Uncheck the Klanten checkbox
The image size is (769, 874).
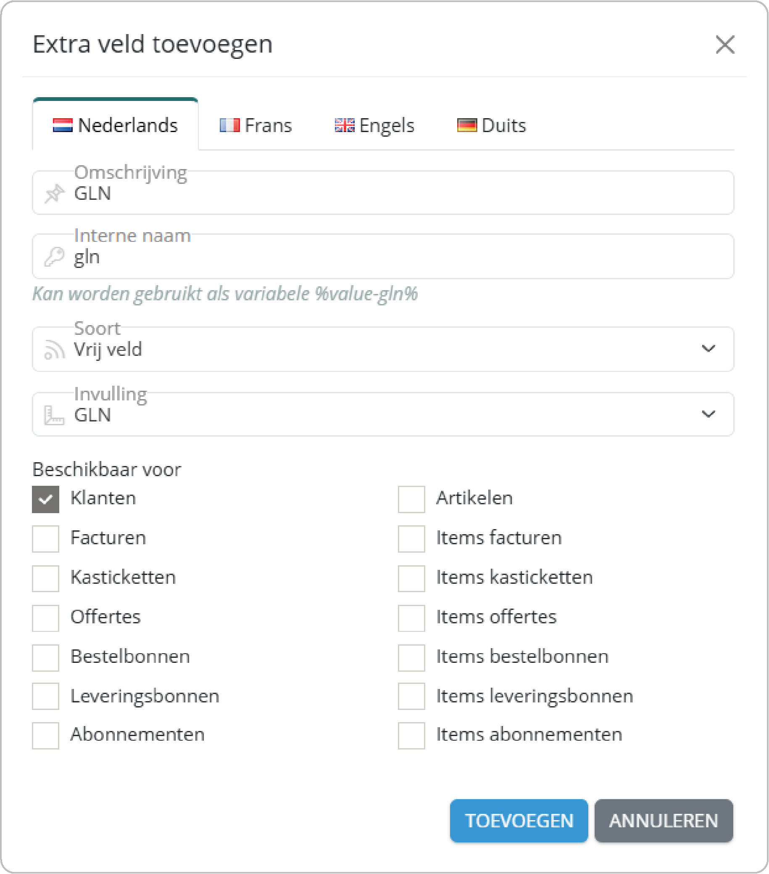[x=46, y=499]
